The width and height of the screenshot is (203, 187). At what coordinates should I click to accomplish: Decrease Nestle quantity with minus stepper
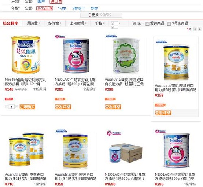(x=6, y=107)
